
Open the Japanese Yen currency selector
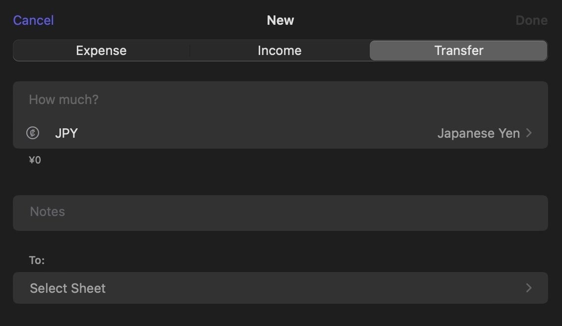click(x=281, y=133)
